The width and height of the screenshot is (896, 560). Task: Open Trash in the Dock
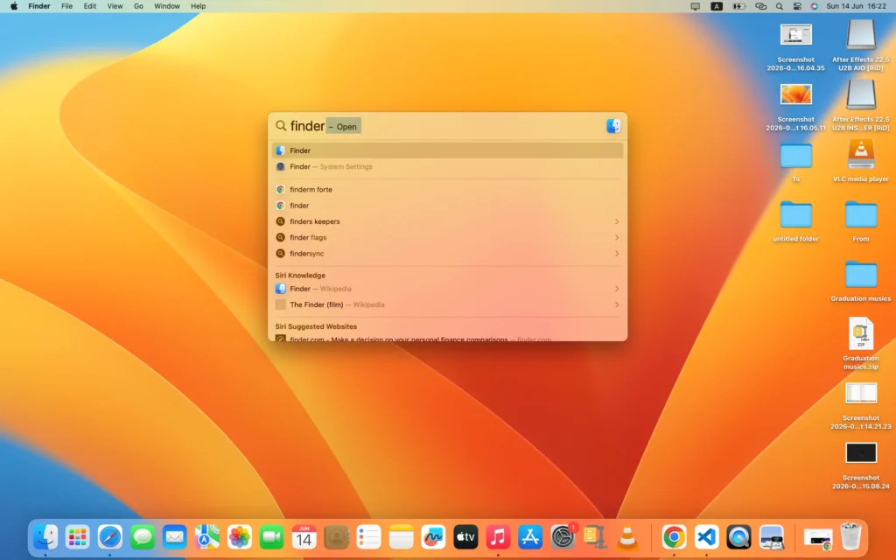point(850,537)
